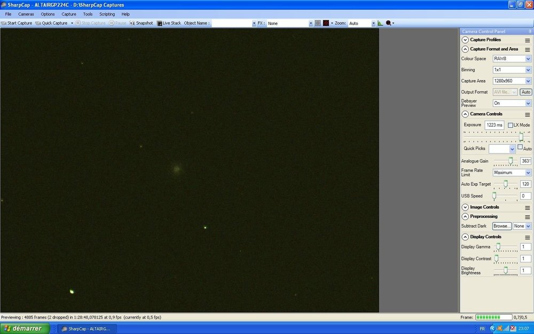The height and width of the screenshot is (334, 534).
Task: Show the image histogram icon
Action: [380, 23]
